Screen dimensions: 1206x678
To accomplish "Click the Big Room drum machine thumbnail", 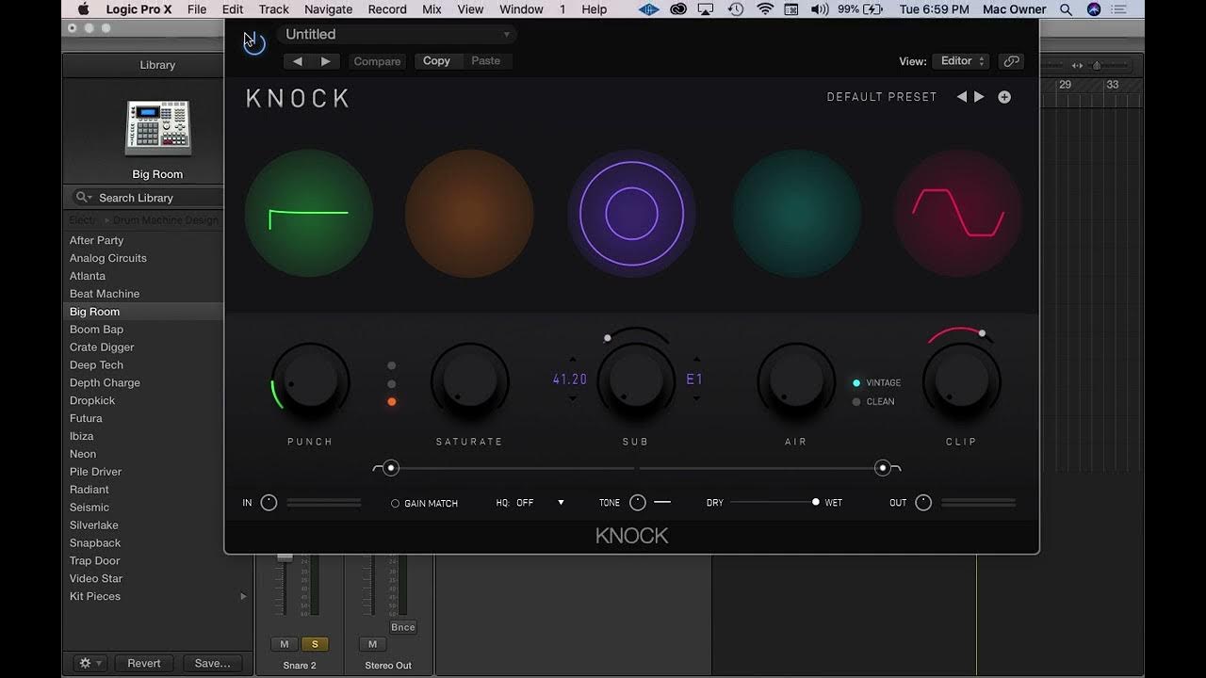I will [x=158, y=127].
